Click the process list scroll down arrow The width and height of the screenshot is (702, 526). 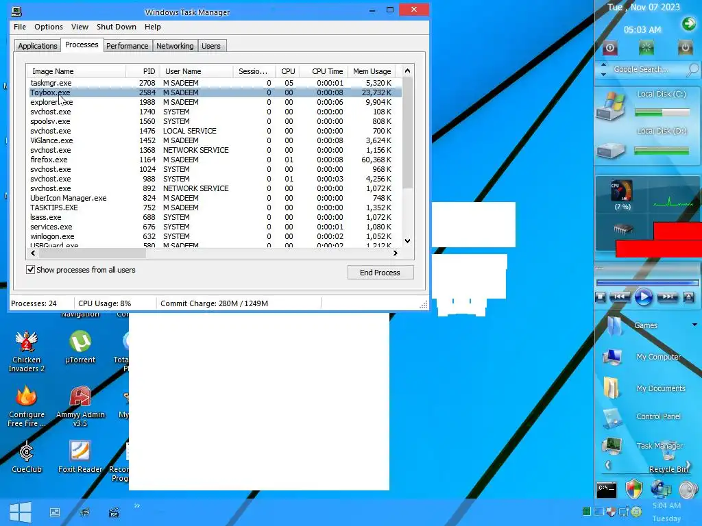pyautogui.click(x=407, y=240)
